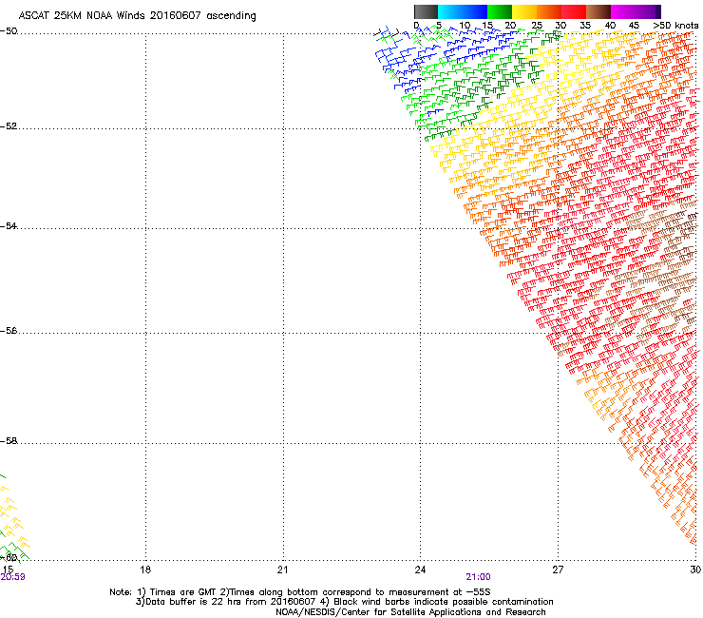The width and height of the screenshot is (703, 618).
Task: Click the '25' label under the legend
Action: point(537,26)
